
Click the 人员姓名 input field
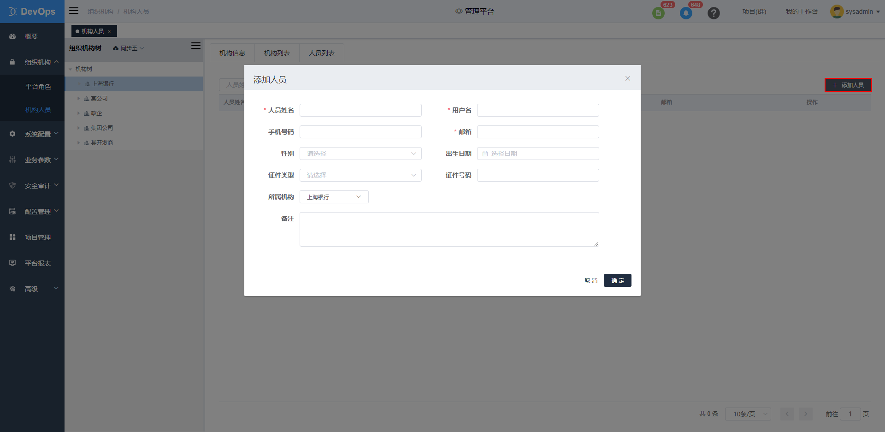click(360, 110)
